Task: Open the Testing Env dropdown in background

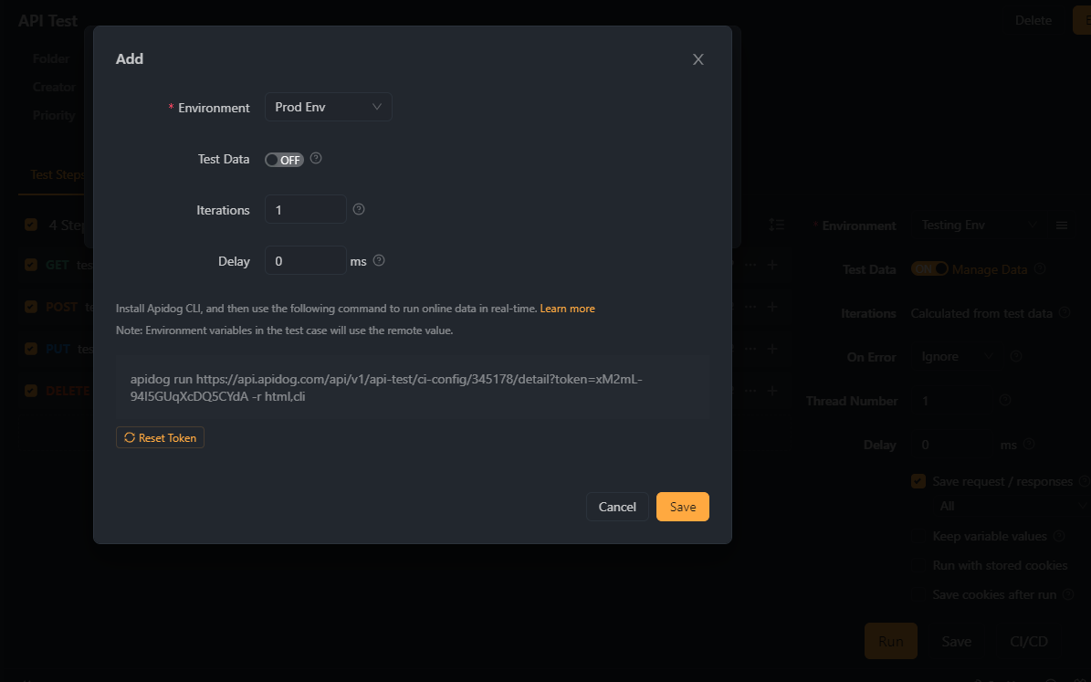Action: [x=979, y=225]
